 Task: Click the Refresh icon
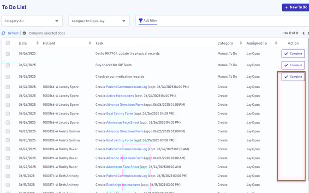[3, 33]
